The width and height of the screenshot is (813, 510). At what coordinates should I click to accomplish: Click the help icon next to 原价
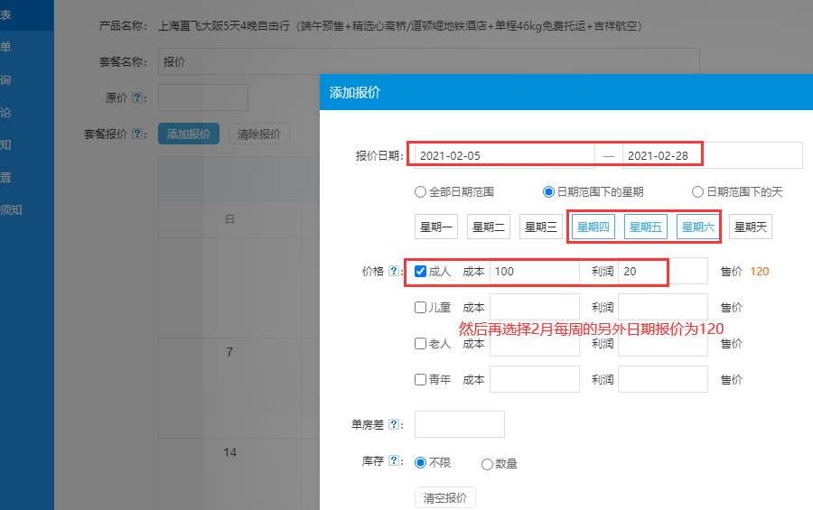click(x=138, y=97)
